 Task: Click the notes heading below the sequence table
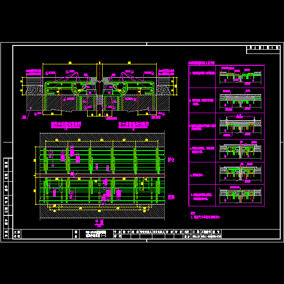[193, 213]
